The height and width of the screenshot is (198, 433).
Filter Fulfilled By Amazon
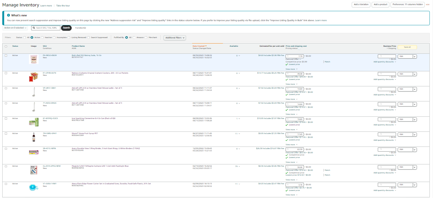134,37
